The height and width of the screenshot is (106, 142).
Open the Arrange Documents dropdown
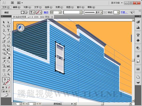pos(20,3)
